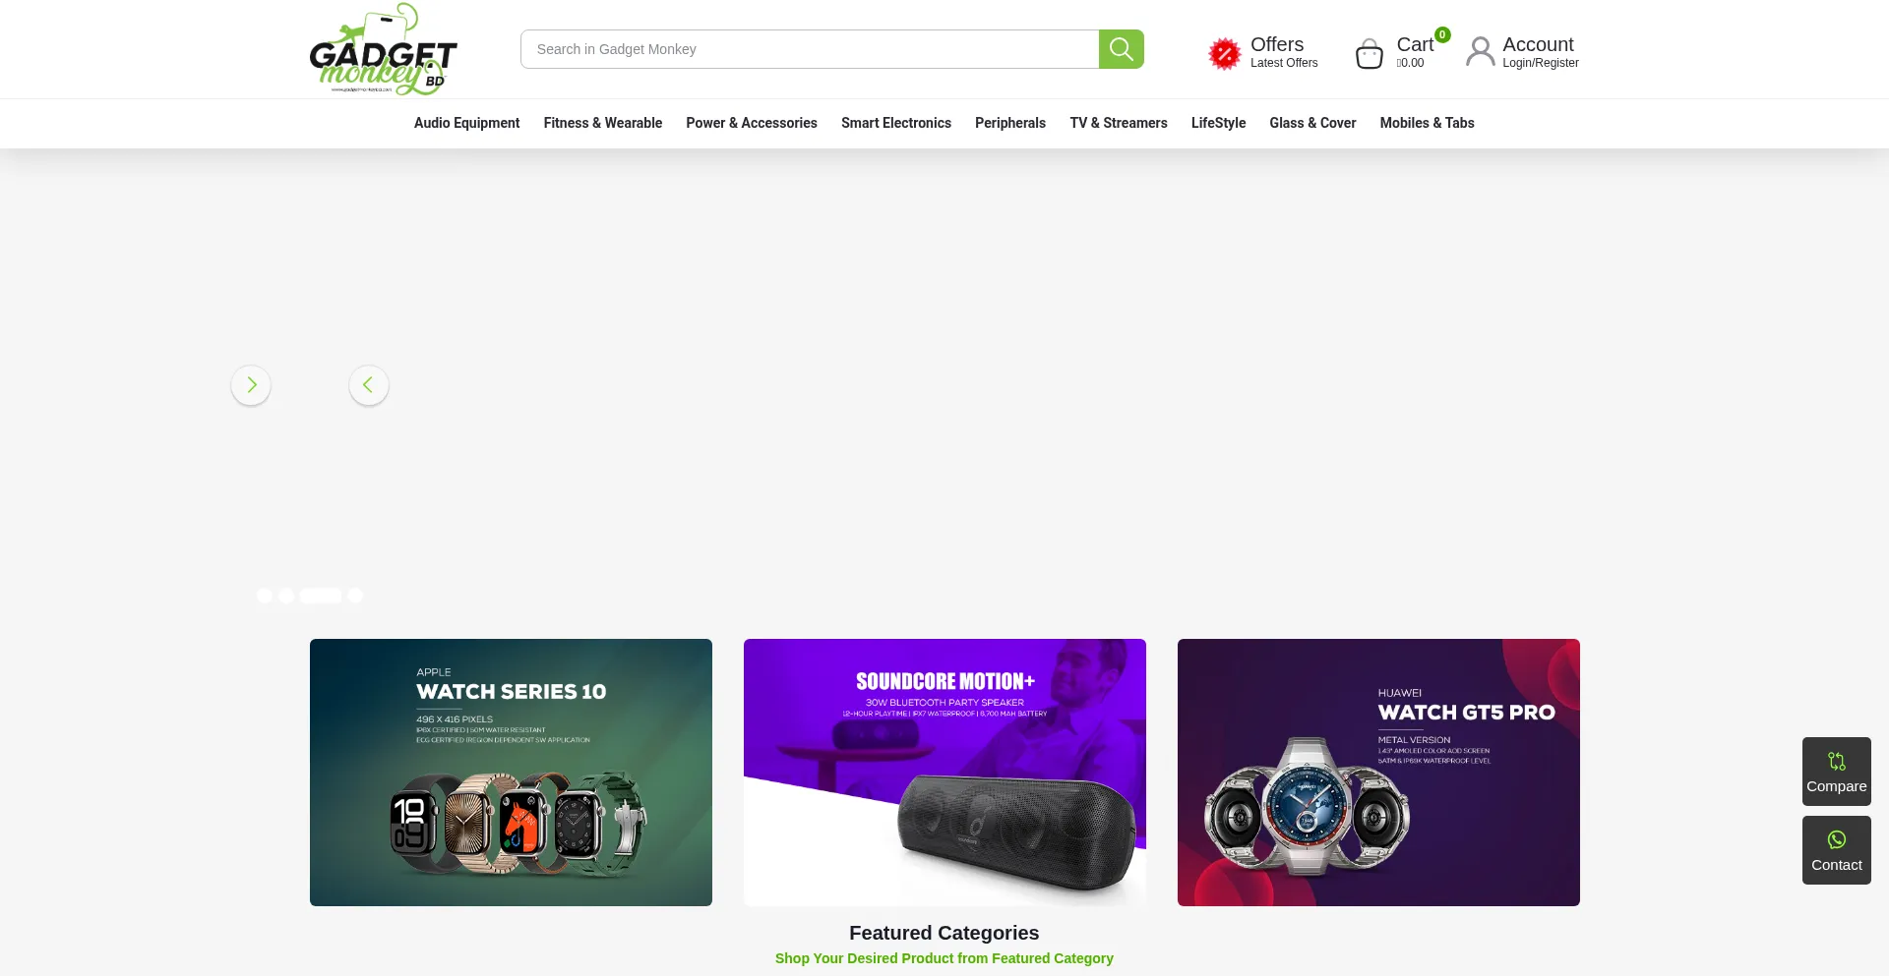This screenshot has width=1889, height=976.
Task: Open the Compare floating button
Action: [1836, 772]
